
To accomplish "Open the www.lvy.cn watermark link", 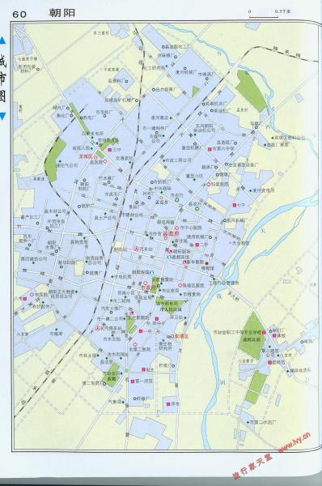I will [x=294, y=442].
